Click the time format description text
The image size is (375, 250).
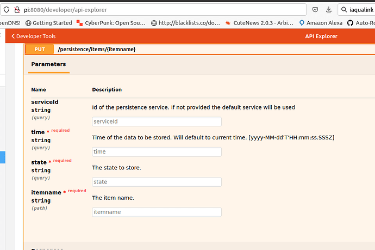(x=213, y=138)
